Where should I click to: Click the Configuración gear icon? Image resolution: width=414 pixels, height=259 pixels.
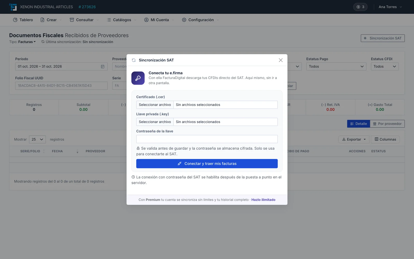click(184, 20)
